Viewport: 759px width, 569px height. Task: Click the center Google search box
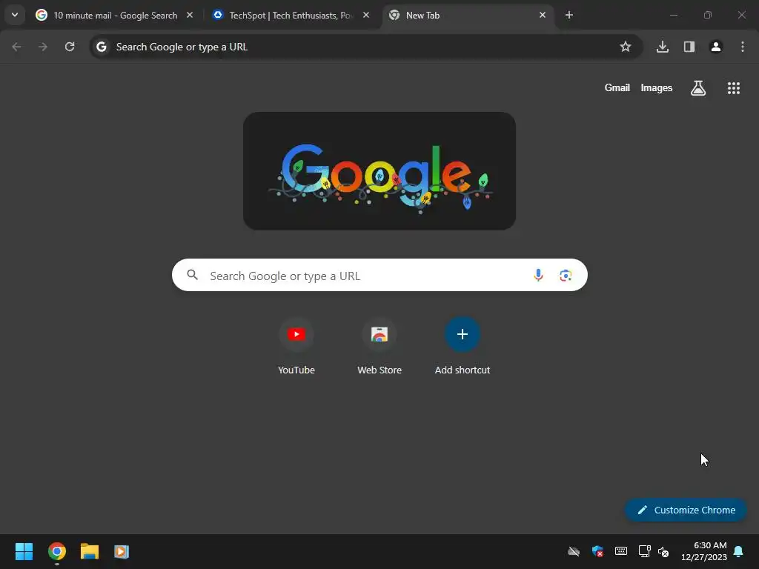pyautogui.click(x=379, y=276)
